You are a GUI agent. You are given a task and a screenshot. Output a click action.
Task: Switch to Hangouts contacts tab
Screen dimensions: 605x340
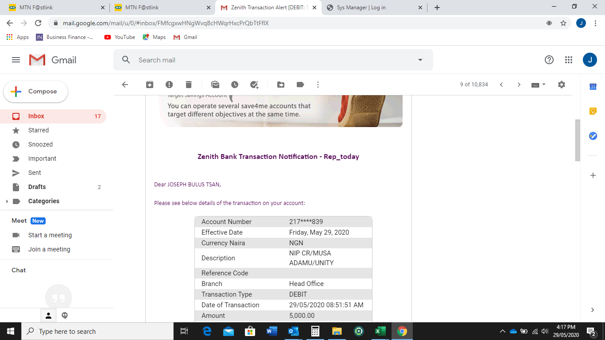49,316
